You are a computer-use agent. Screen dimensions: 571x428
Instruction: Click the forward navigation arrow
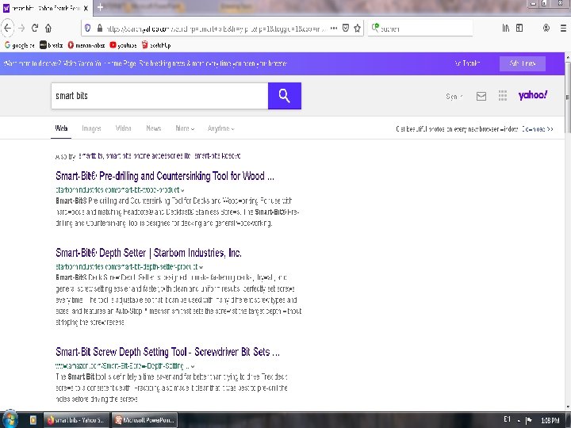coord(21,28)
